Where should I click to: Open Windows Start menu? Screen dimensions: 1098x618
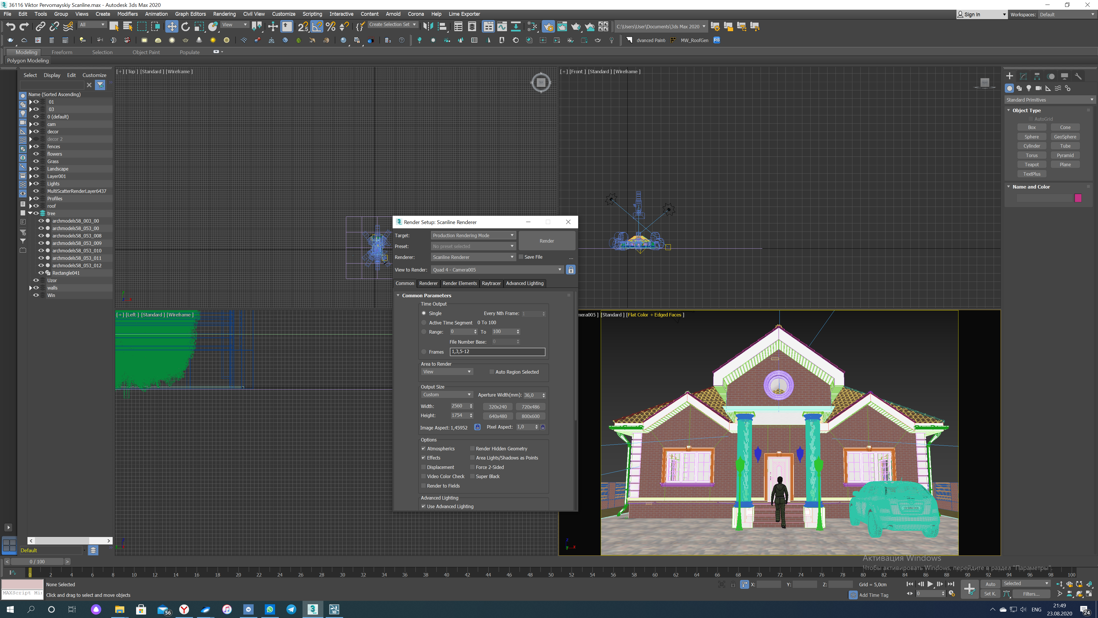[x=10, y=609]
